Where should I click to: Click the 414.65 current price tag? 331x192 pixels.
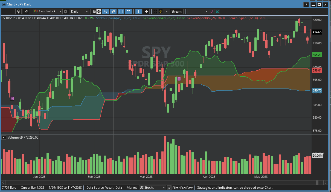(317, 32)
